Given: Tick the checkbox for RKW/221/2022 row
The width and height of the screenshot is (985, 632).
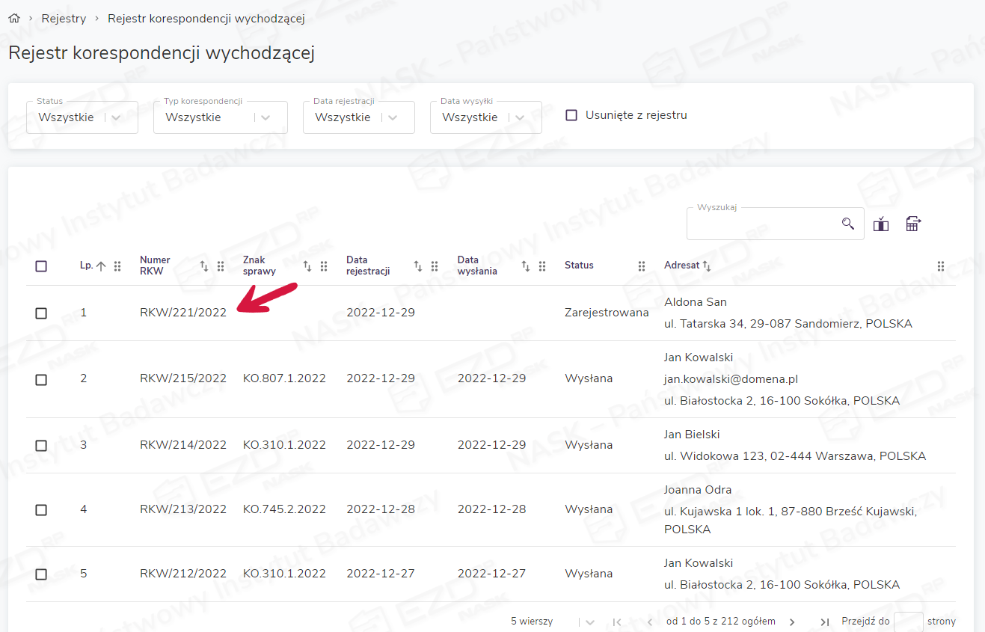Looking at the screenshot, I should (x=41, y=313).
